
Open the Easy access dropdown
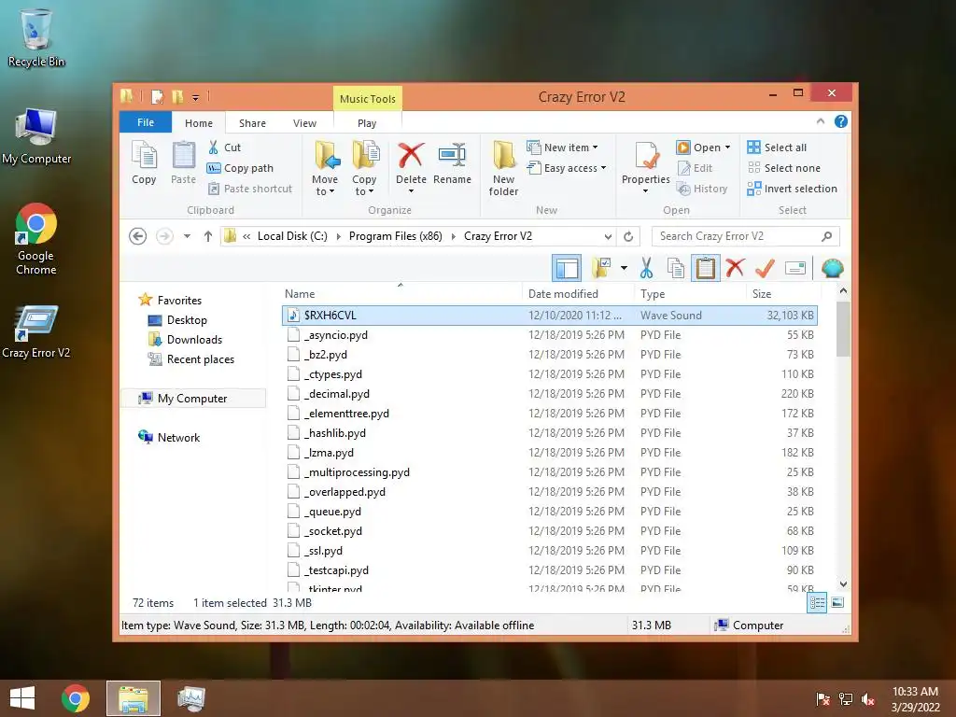coord(567,168)
